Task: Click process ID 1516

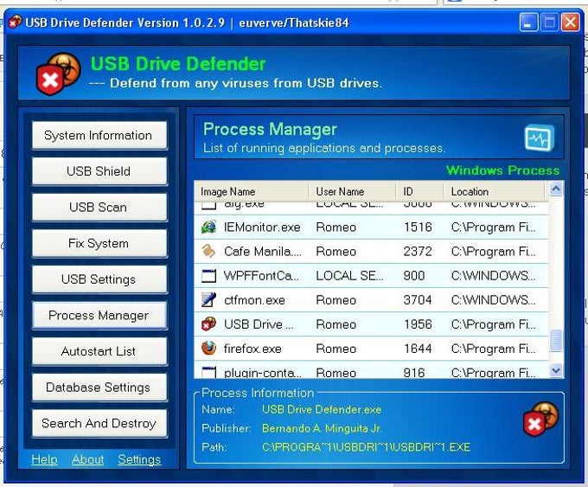Action: click(418, 227)
